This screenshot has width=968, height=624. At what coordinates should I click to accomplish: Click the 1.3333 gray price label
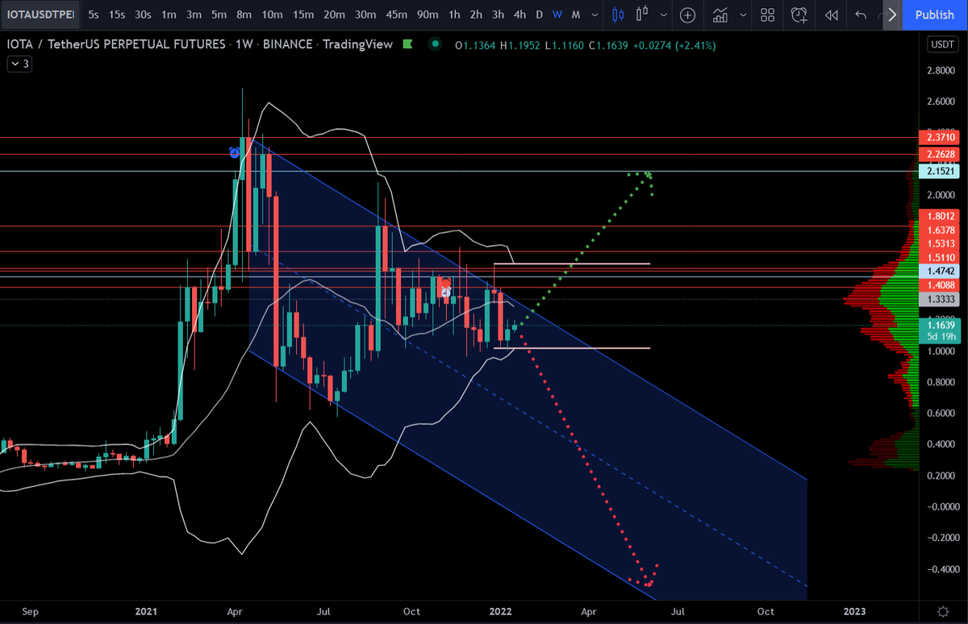[939, 299]
